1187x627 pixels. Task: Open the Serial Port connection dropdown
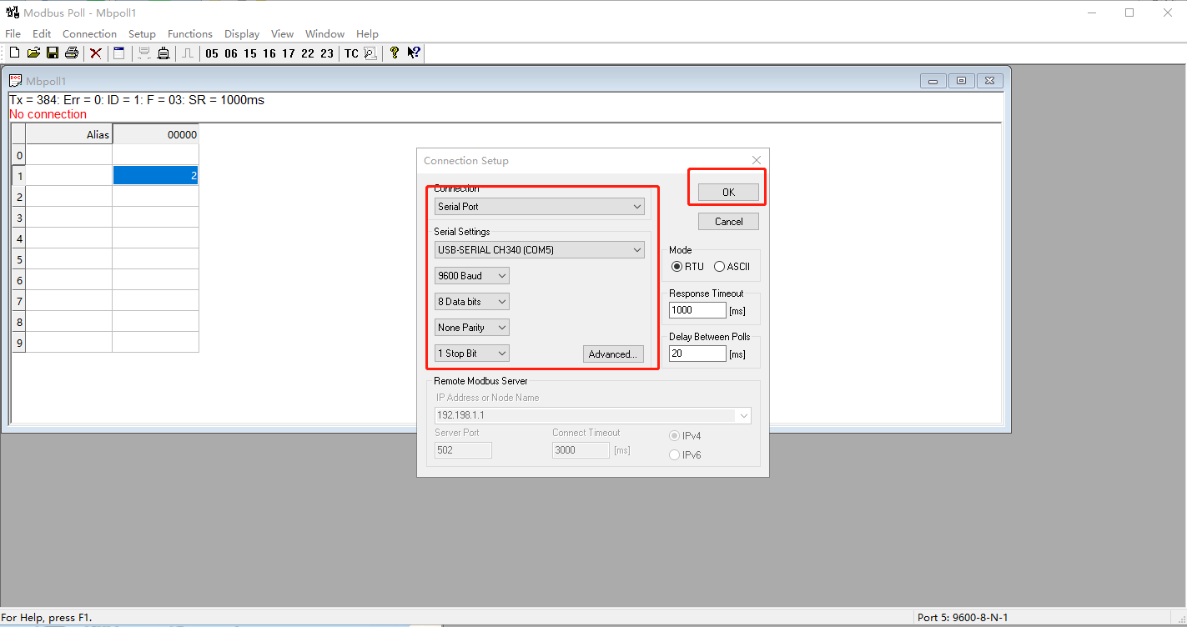tap(539, 207)
